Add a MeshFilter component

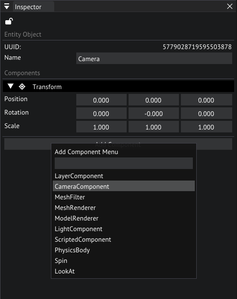pos(124,197)
